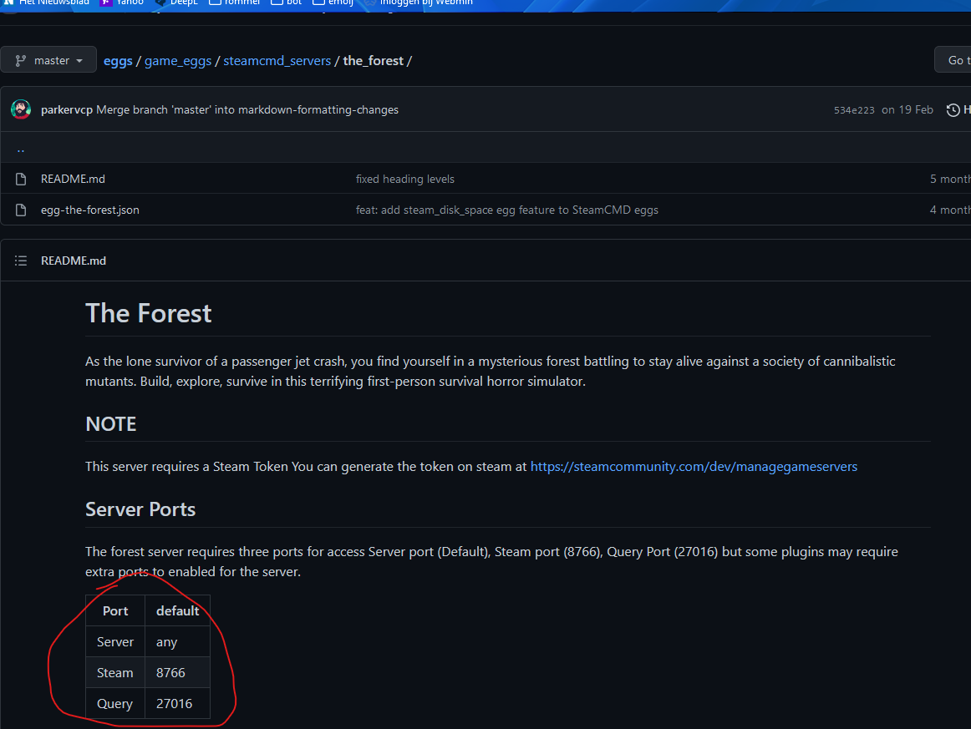The height and width of the screenshot is (729, 971).
Task: Click parkervcp's avatar next to the commit message
Action: [x=20, y=109]
